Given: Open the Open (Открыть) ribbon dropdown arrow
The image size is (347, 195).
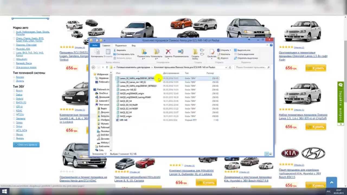Looking at the screenshot, I should 230,50.
